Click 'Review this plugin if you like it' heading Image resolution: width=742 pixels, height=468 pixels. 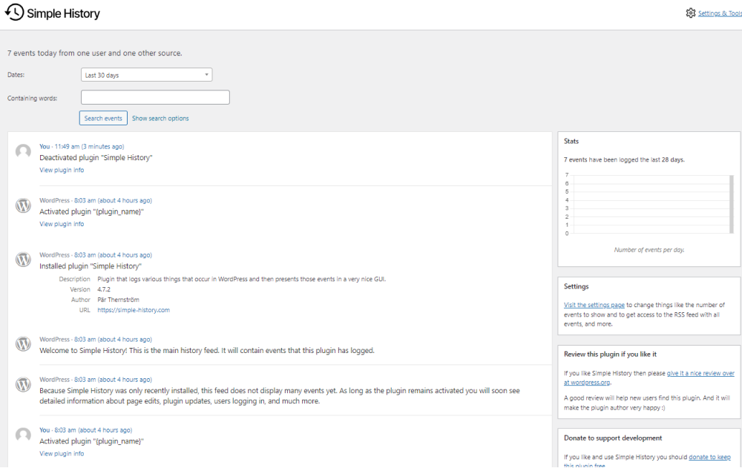610,354
